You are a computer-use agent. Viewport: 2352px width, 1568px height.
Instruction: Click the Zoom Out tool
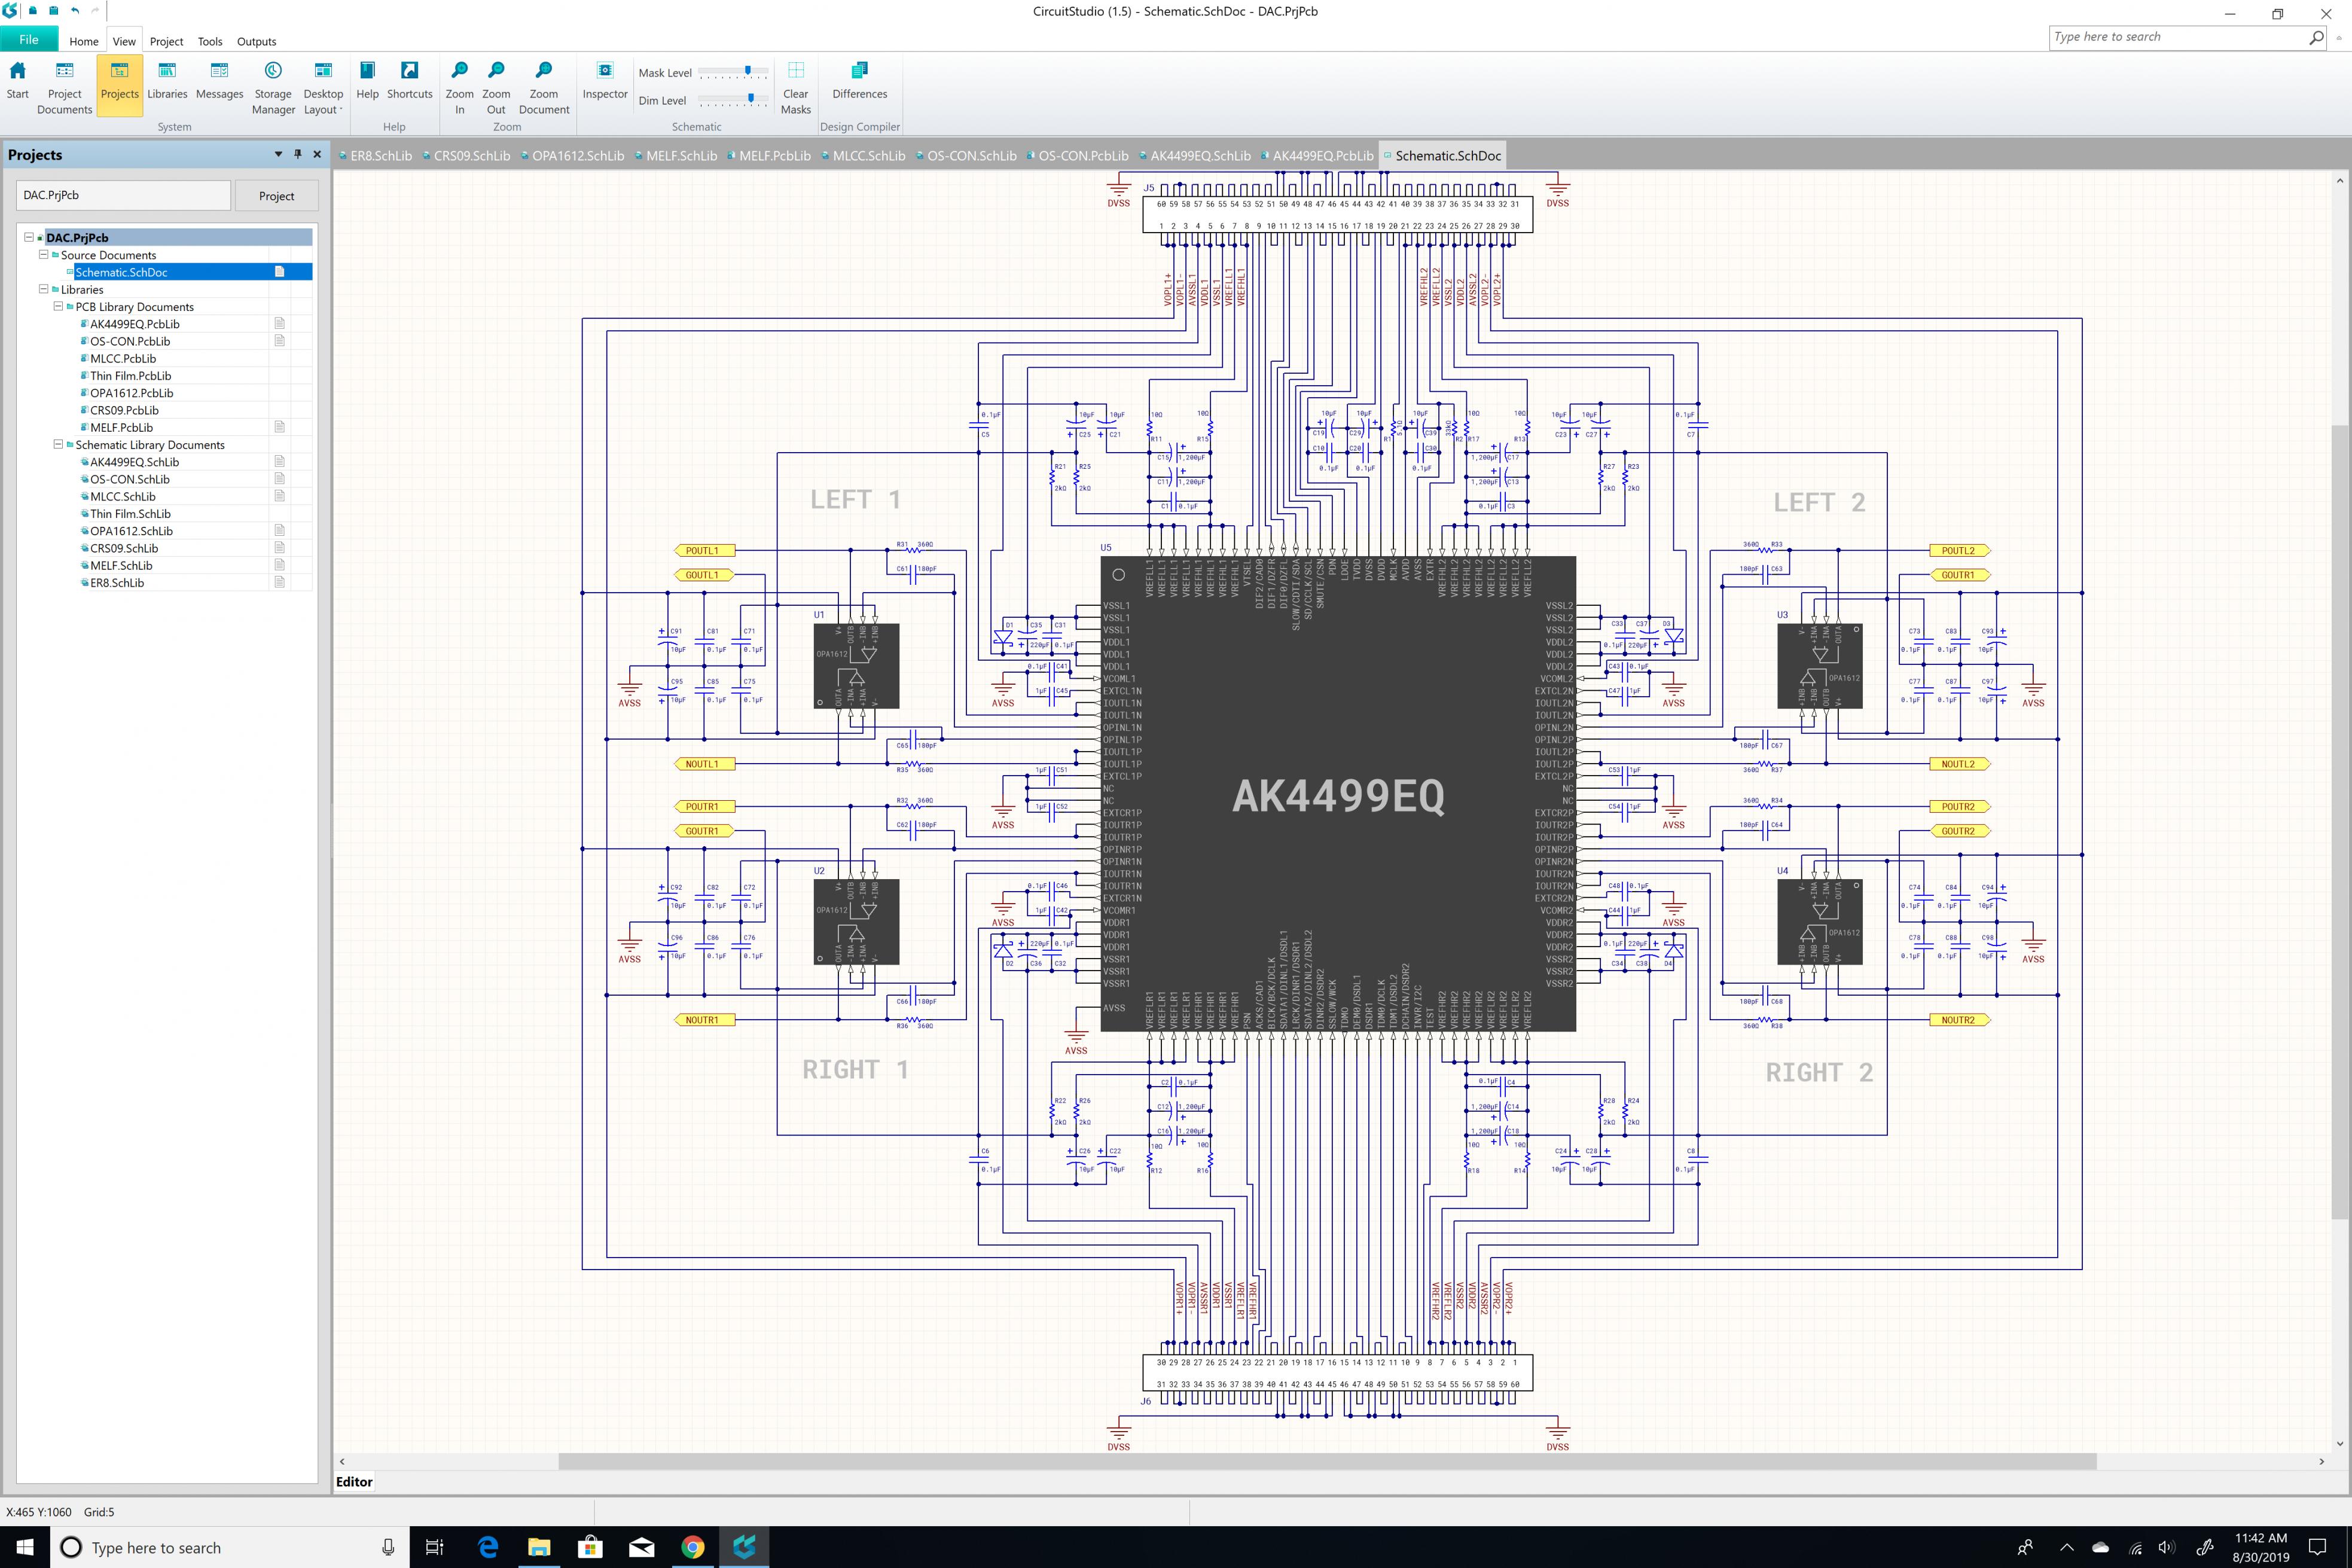(496, 88)
